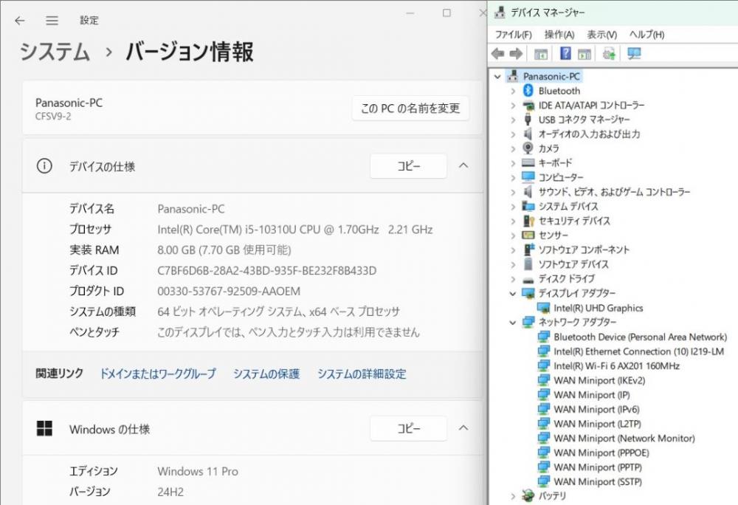Select Bluetooth Device (Personal Area Network)
The width and height of the screenshot is (738, 505).
[640, 337]
